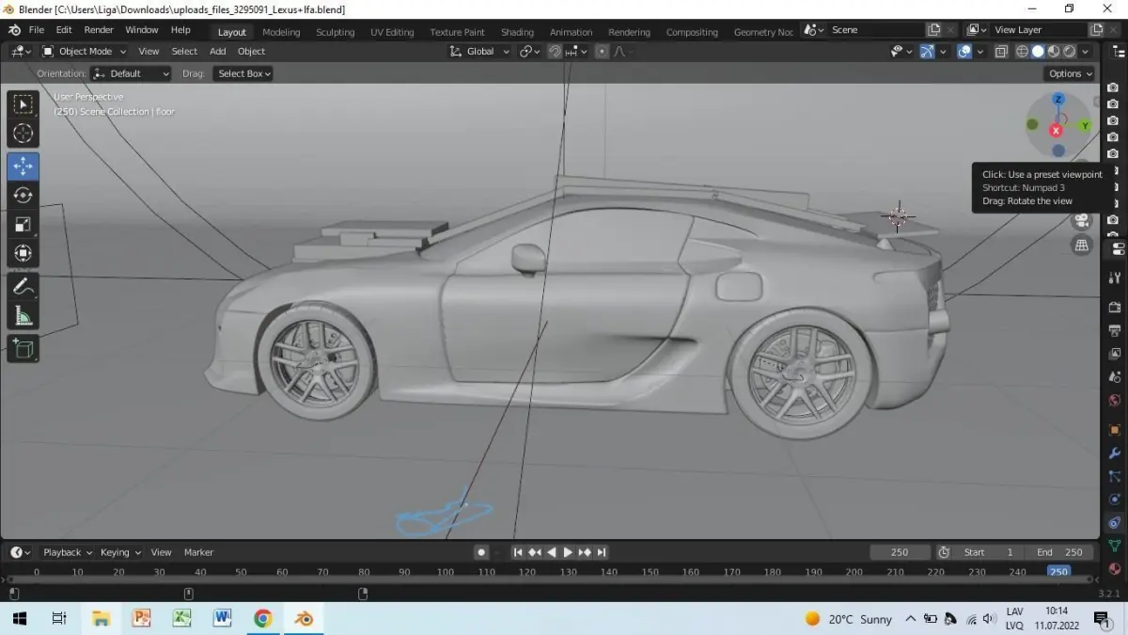Image resolution: width=1128 pixels, height=635 pixels.
Task: Click the blue Z axis gizmo ball
Action: pyautogui.click(x=1058, y=100)
